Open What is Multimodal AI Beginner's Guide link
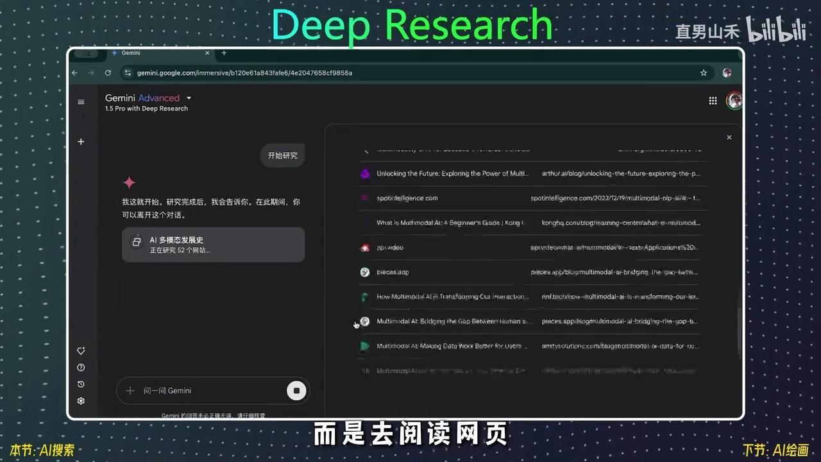The width and height of the screenshot is (821, 462). coord(450,223)
